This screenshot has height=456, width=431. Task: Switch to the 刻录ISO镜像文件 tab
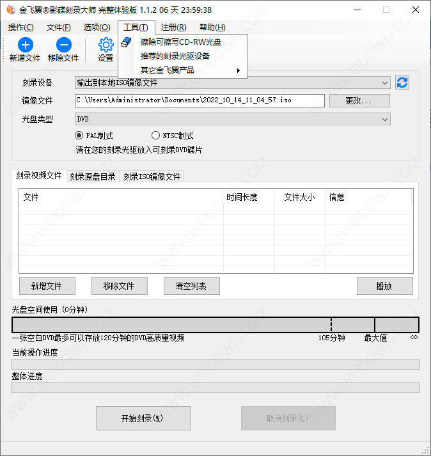tap(152, 177)
